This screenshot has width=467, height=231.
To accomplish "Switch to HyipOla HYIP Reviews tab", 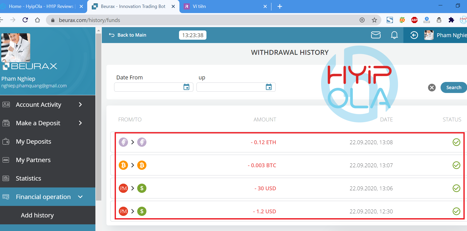I will (x=41, y=6).
